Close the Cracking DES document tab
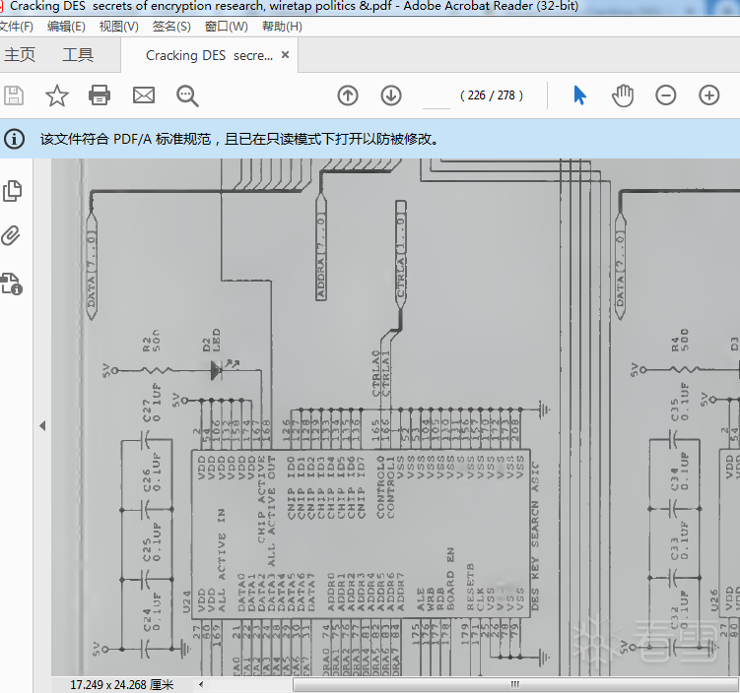 (285, 55)
